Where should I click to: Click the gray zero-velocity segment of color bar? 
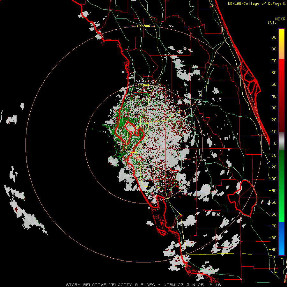[282, 141]
